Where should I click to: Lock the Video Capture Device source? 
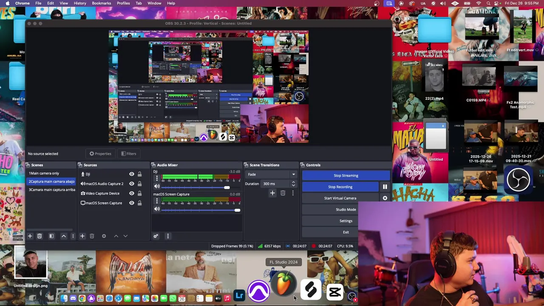tap(139, 193)
